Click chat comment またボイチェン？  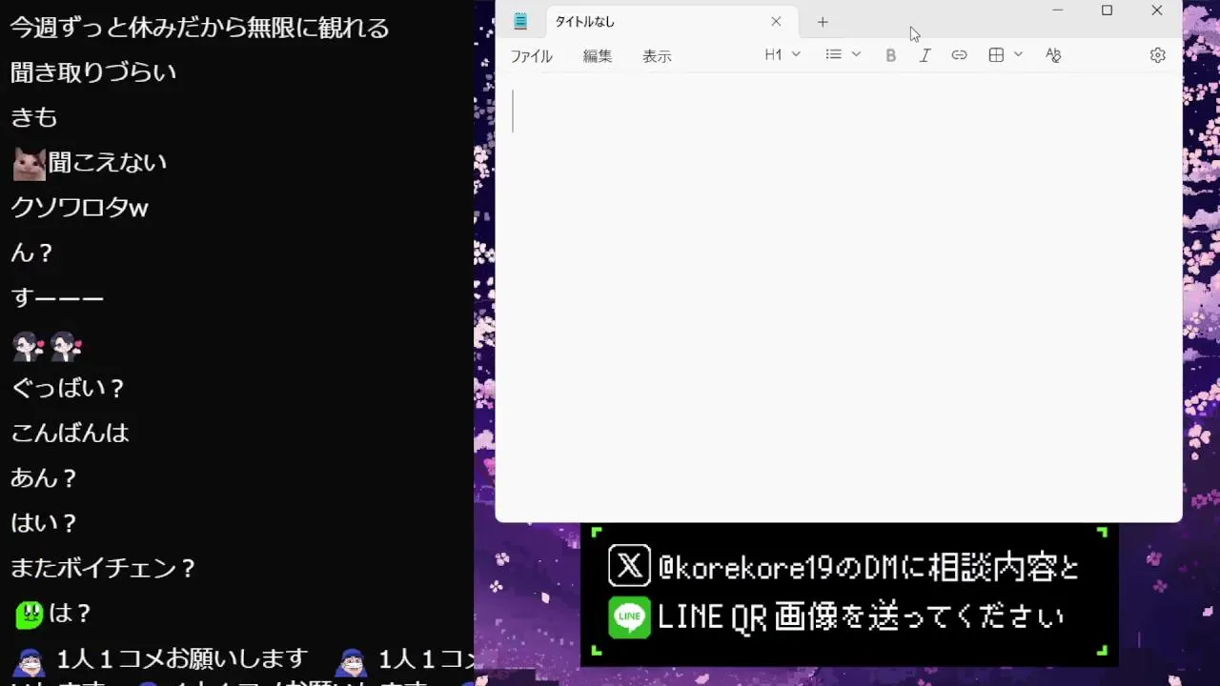(x=103, y=568)
